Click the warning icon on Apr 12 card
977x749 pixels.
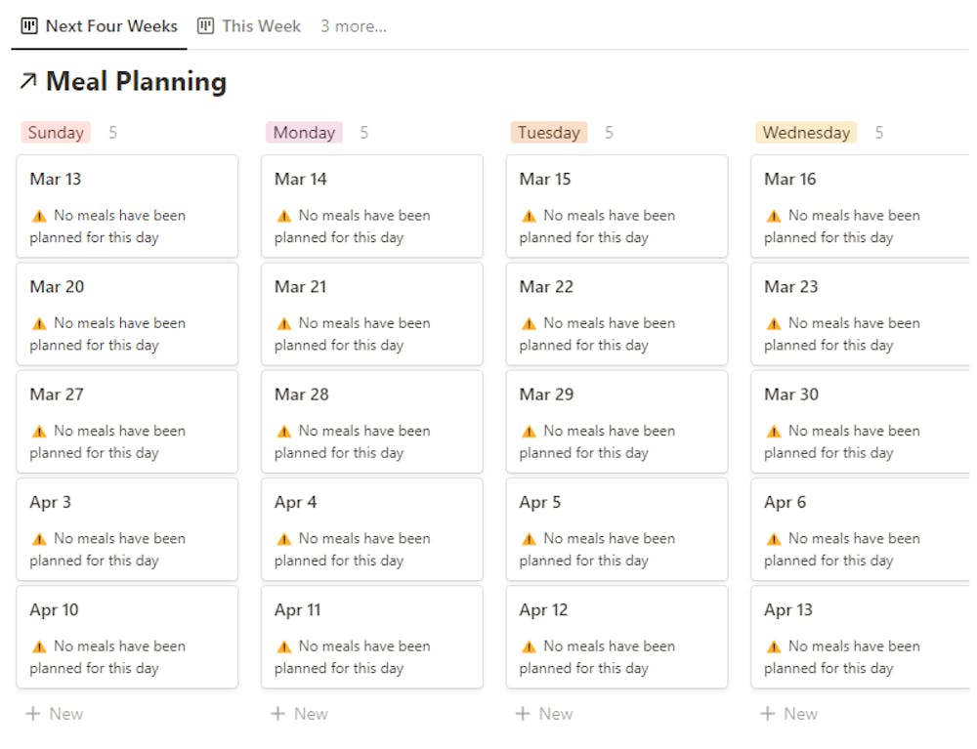pyautogui.click(x=529, y=646)
